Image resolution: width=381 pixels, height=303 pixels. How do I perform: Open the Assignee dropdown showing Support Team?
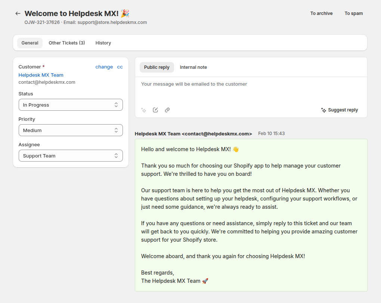tap(71, 156)
